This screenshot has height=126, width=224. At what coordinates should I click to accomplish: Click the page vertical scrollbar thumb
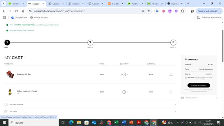tap(223, 46)
